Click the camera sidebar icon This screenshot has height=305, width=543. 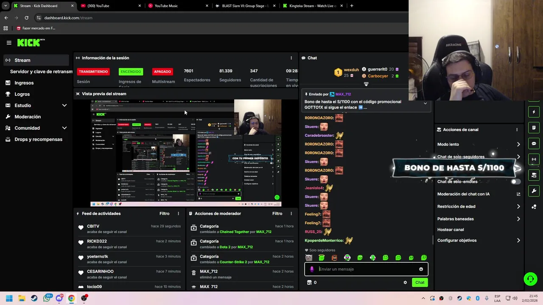pyautogui.click(x=534, y=175)
